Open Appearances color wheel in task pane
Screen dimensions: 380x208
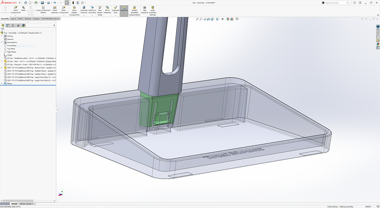coord(378,44)
